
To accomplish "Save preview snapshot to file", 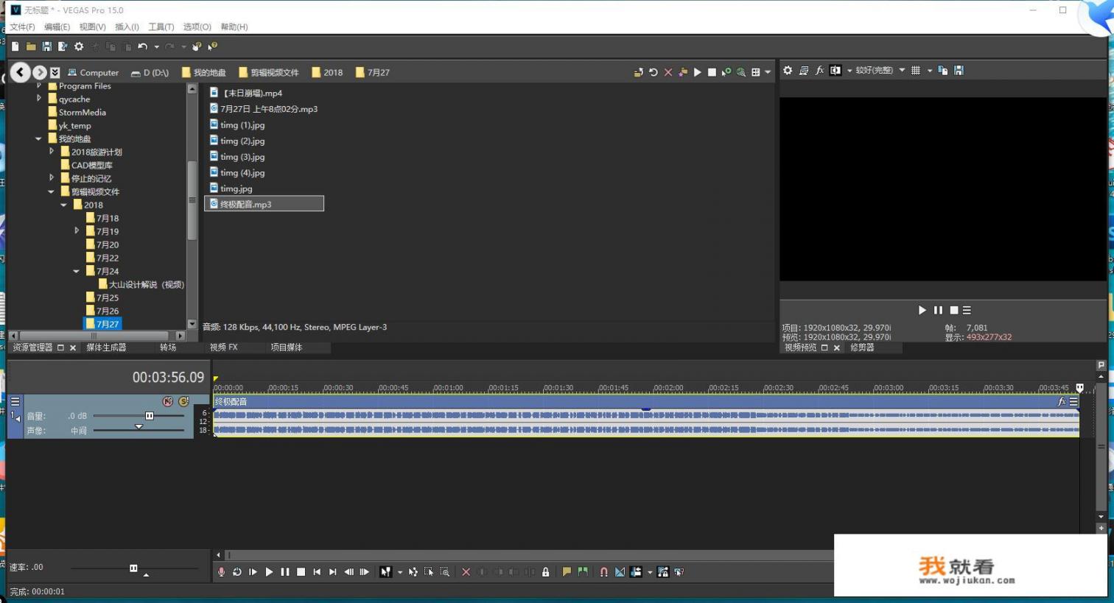I will tap(959, 71).
